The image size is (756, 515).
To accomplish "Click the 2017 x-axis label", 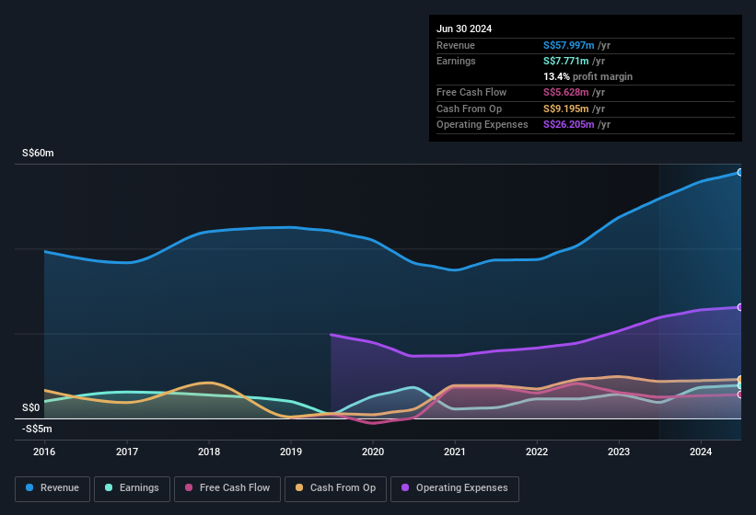I will pyautogui.click(x=127, y=452).
